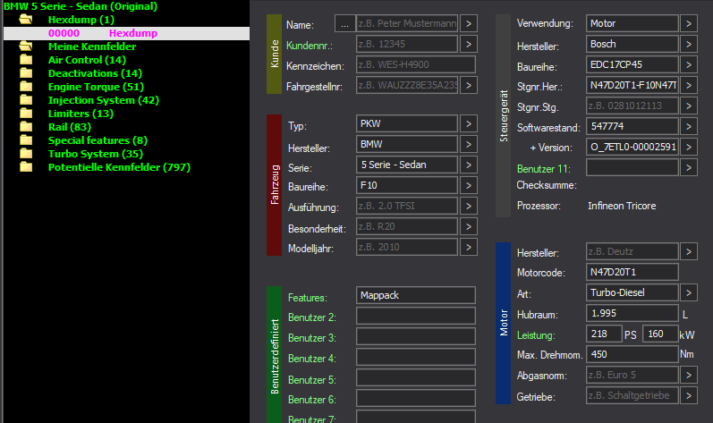The height and width of the screenshot is (423, 713).
Task: Open the Kundennr. arrow button
Action: [x=469, y=44]
